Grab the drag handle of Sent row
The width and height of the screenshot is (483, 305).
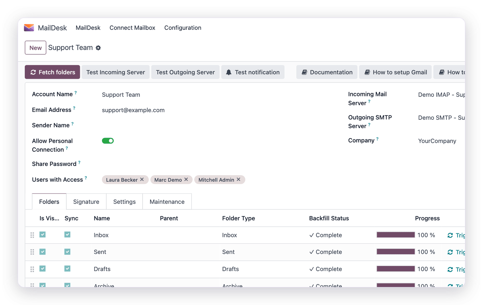click(x=32, y=252)
